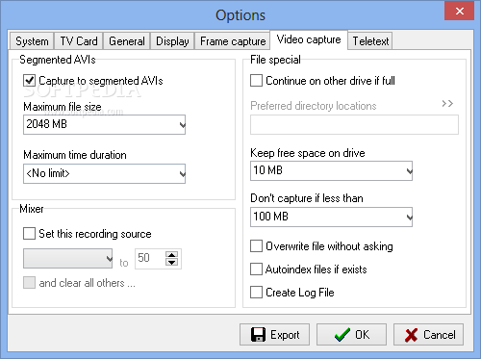Enable Set this recording source checkbox

tap(29, 234)
